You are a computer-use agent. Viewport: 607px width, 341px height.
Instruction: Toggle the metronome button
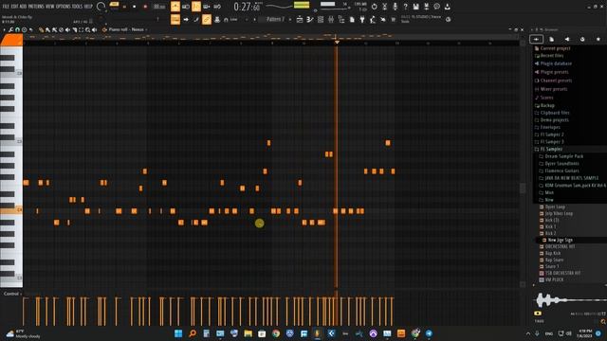175,7
